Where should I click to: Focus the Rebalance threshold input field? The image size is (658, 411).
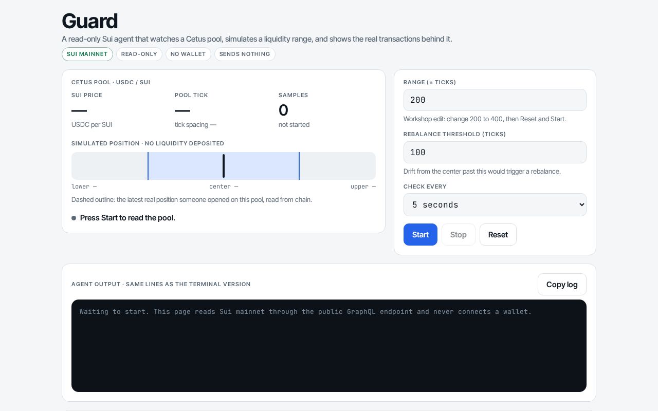pos(495,152)
